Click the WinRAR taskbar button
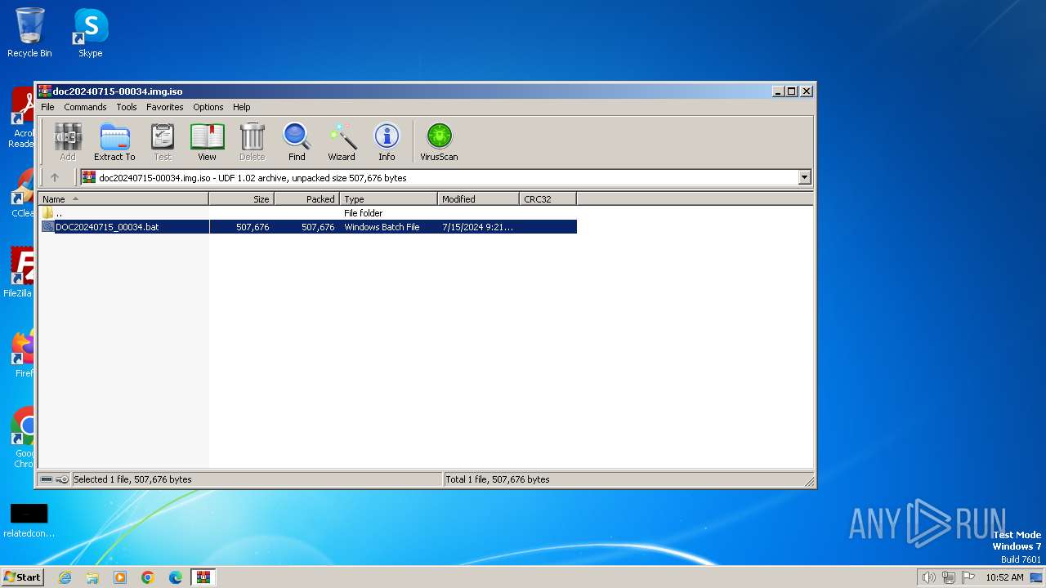The image size is (1046, 588). [x=203, y=577]
